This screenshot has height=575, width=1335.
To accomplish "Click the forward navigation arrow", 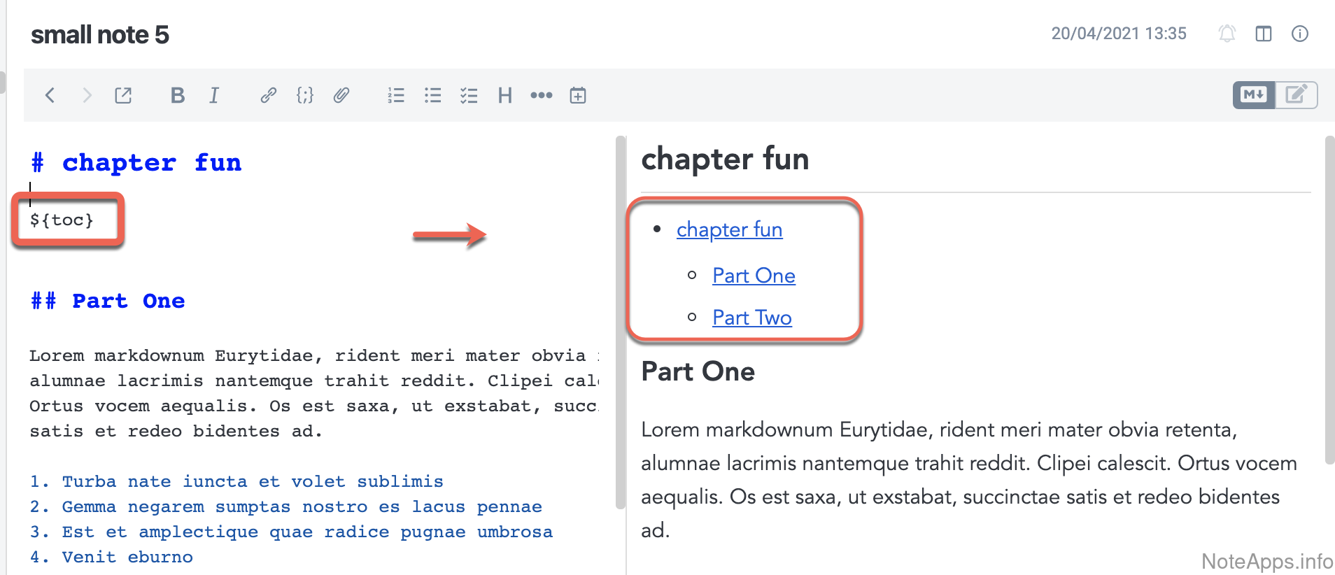I will [x=87, y=95].
